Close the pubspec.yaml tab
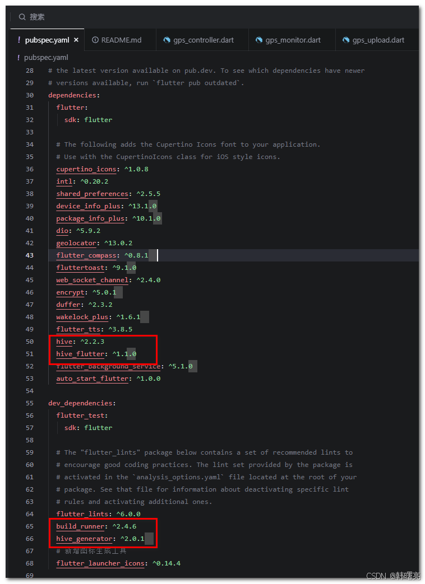The image size is (425, 584). click(x=76, y=40)
